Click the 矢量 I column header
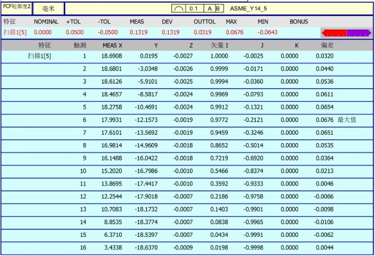375x256 pixels. [x=220, y=46]
